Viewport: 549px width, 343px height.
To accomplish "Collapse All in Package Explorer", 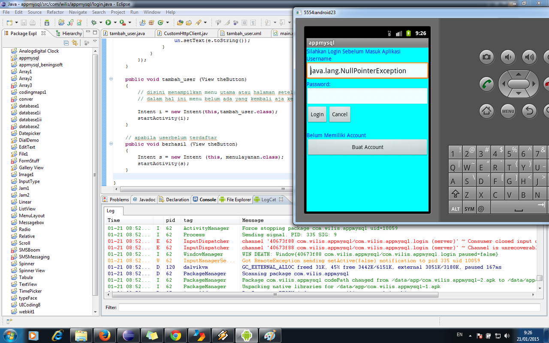I will [x=66, y=43].
